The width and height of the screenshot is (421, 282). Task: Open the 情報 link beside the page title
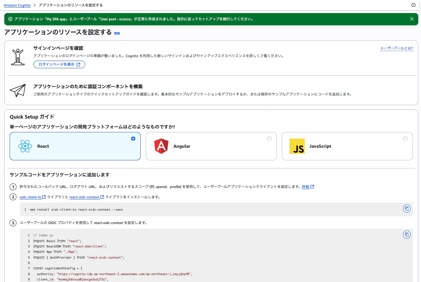(x=117, y=33)
